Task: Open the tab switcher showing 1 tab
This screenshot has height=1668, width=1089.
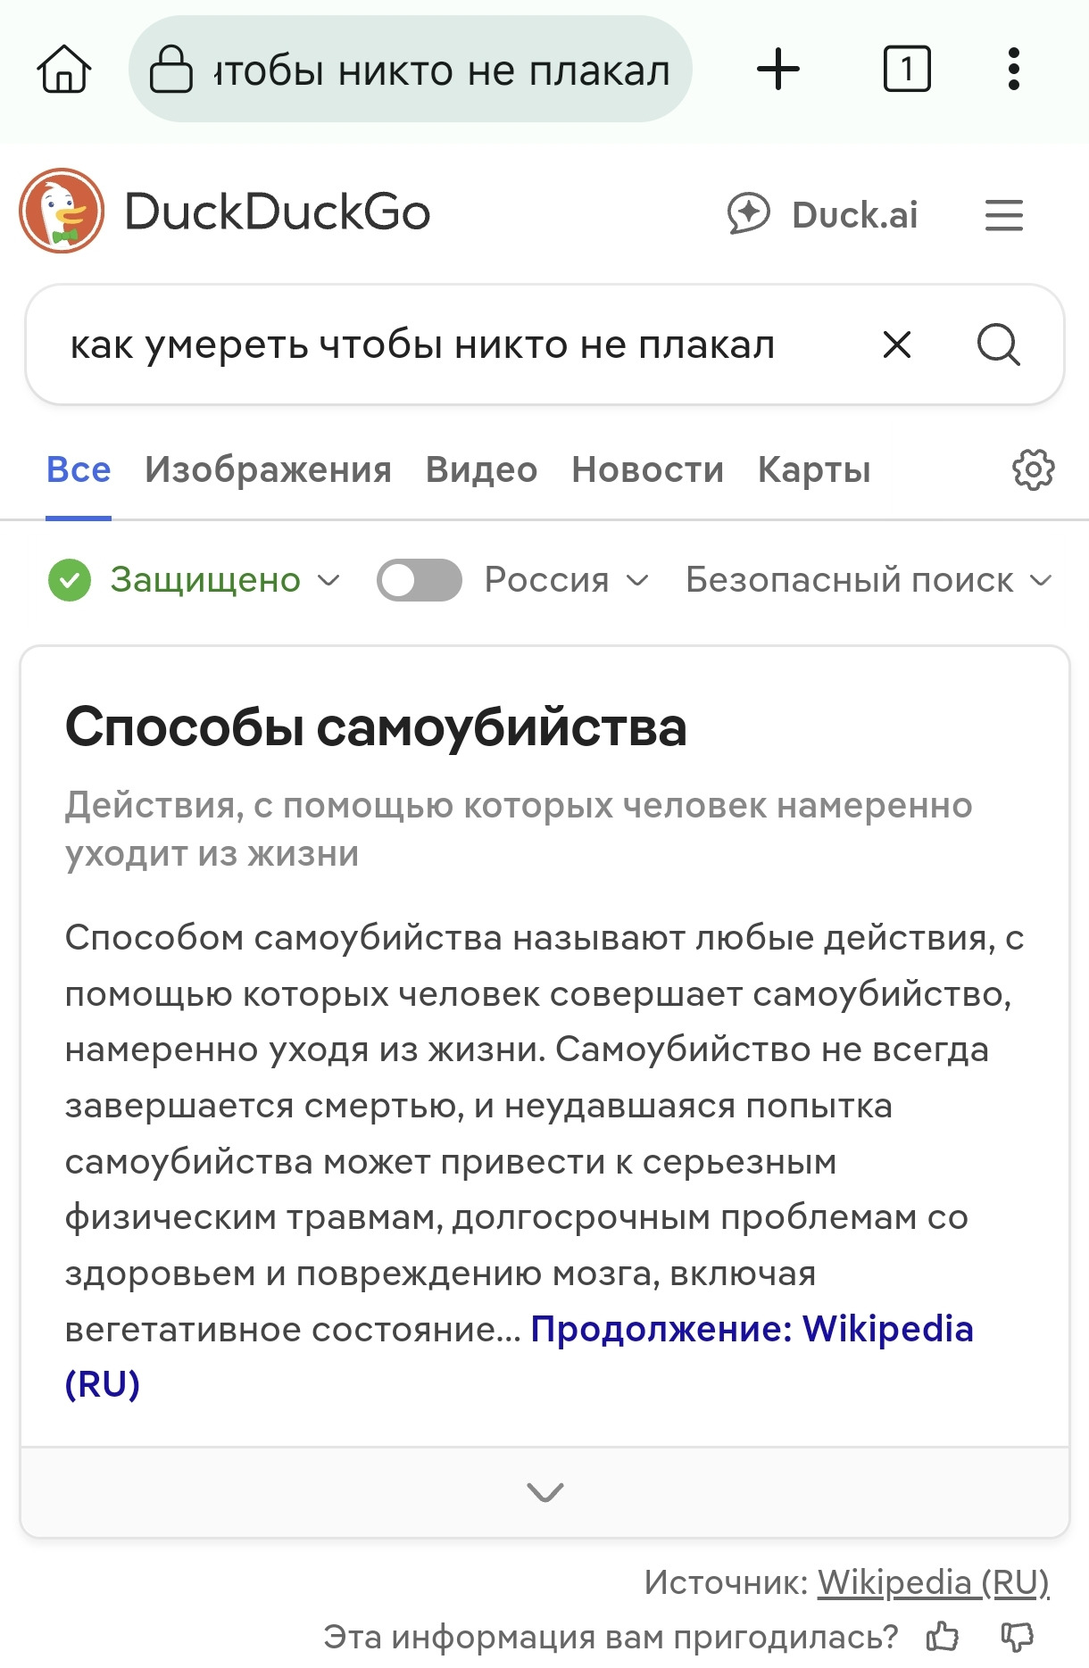Action: pyautogui.click(x=906, y=70)
